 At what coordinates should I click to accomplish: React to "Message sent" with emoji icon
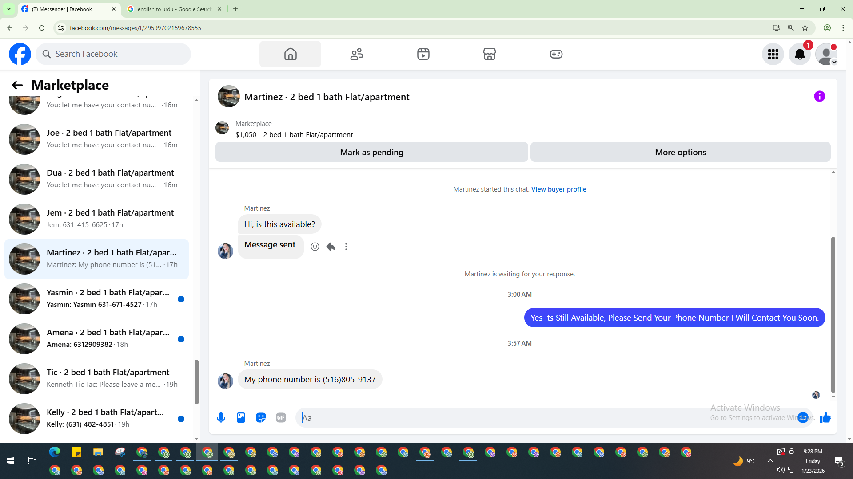(x=315, y=247)
